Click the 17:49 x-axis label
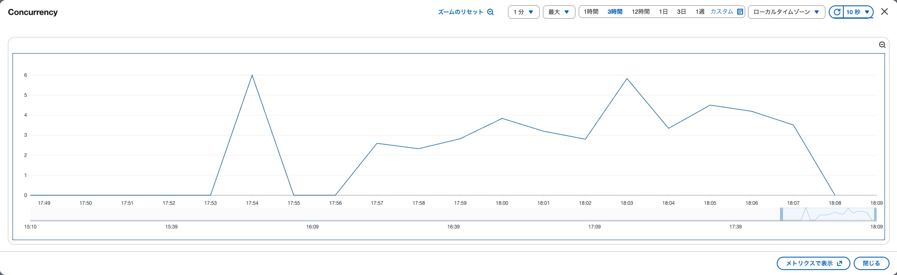The width and height of the screenshot is (897, 275). click(x=44, y=203)
